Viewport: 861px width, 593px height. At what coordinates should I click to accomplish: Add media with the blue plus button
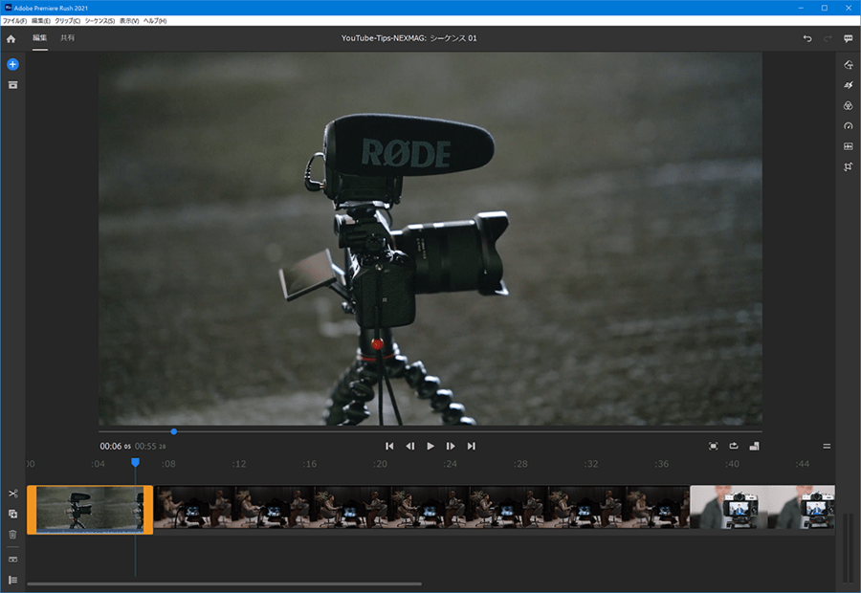point(12,64)
